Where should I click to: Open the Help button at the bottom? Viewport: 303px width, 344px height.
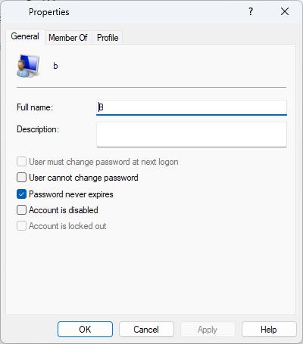point(269,330)
